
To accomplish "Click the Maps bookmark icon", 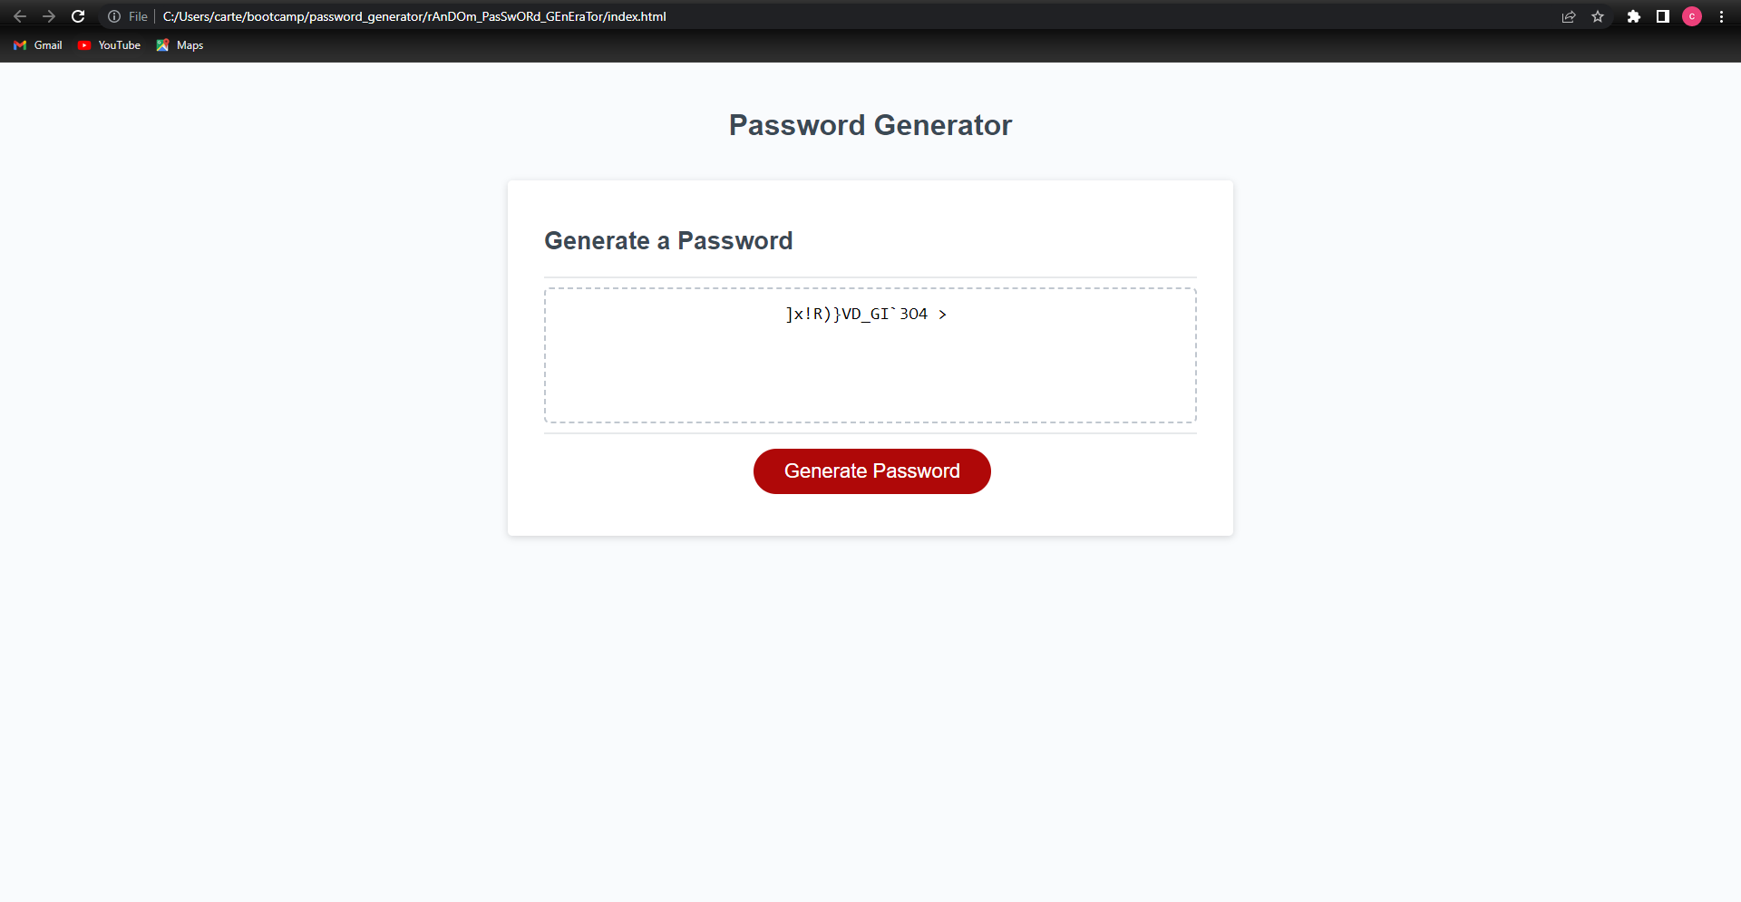I will point(163,45).
